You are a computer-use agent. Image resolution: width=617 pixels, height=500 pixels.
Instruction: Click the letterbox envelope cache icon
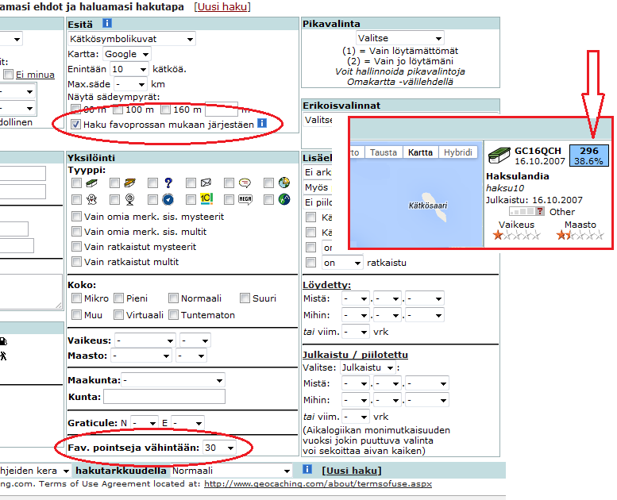point(206,183)
